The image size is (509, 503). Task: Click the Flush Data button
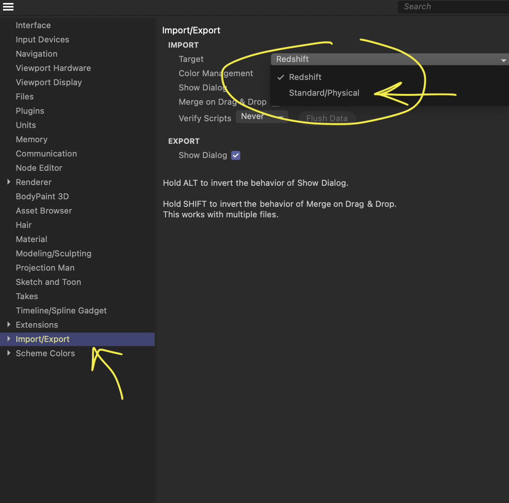pyautogui.click(x=327, y=118)
